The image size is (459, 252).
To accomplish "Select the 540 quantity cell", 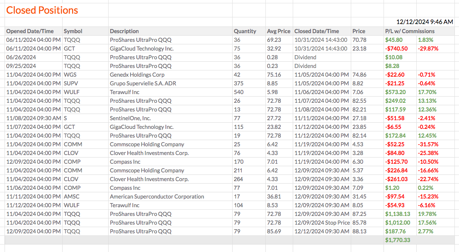I will coord(238,92).
